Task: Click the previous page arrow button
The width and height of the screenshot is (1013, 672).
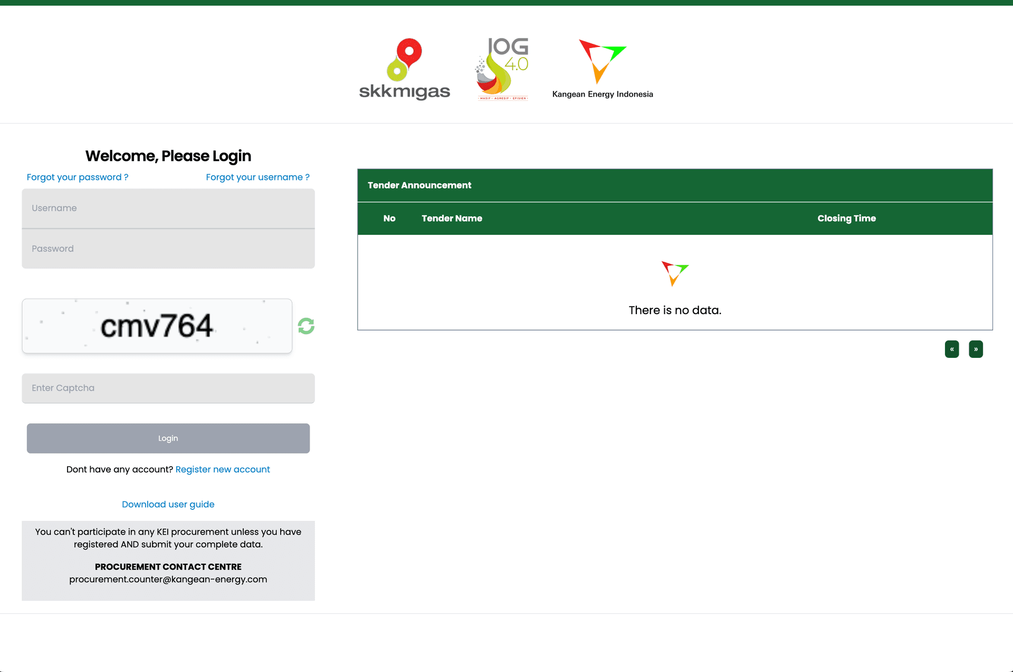Action: point(952,349)
